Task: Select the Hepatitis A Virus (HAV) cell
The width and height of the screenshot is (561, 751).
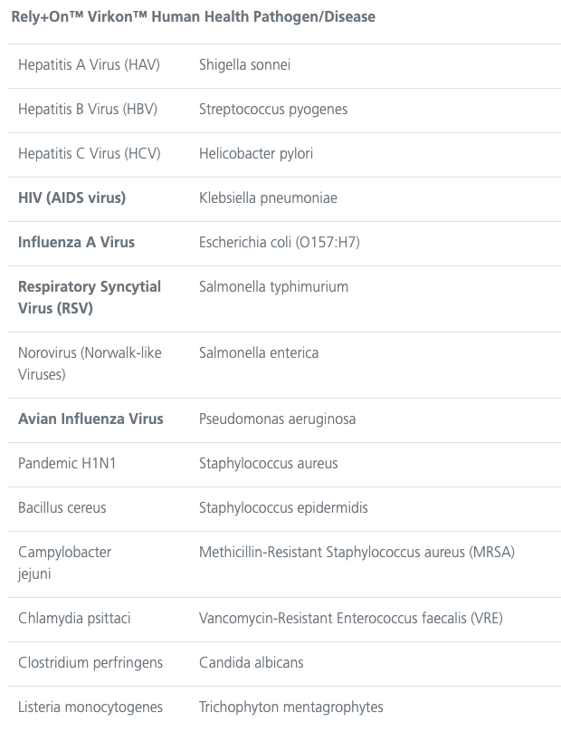Action: (x=89, y=64)
